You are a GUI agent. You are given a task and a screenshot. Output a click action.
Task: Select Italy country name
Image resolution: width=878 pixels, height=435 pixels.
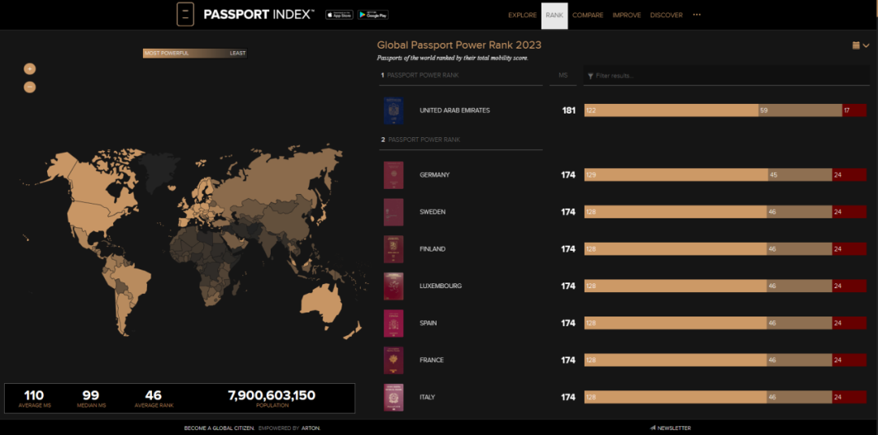(428, 397)
